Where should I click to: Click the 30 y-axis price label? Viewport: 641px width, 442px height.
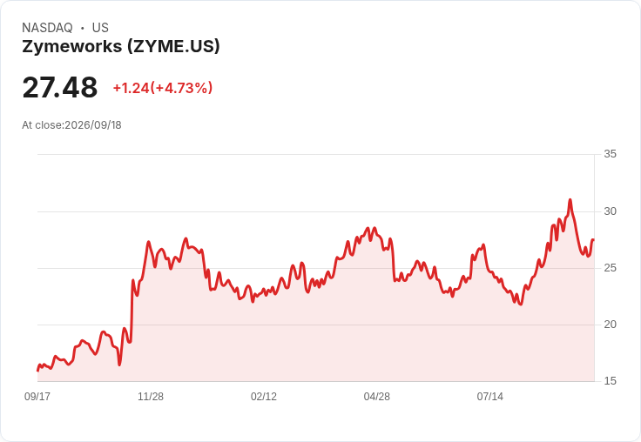pyautogui.click(x=610, y=211)
